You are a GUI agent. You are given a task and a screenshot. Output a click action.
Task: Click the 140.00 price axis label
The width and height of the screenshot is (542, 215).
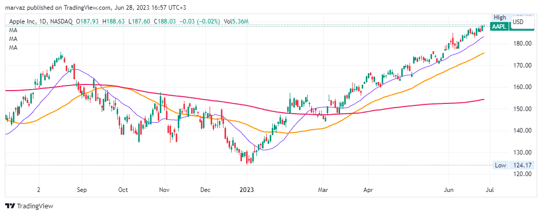point(522,131)
